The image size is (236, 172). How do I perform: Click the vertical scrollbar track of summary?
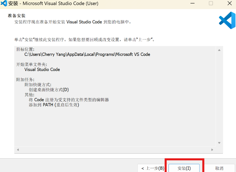coord(219,96)
